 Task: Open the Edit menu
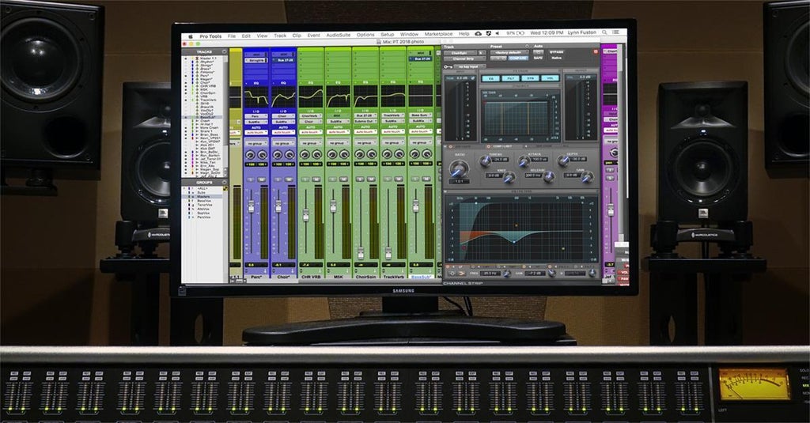(x=246, y=36)
